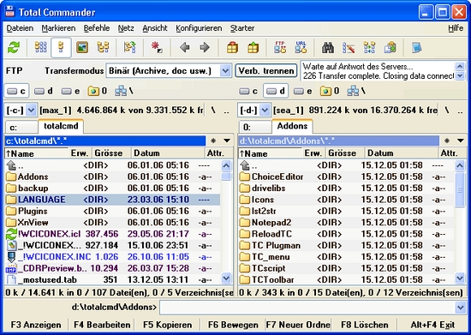
Task: Open the Konfigurieren menu
Action: point(199,28)
